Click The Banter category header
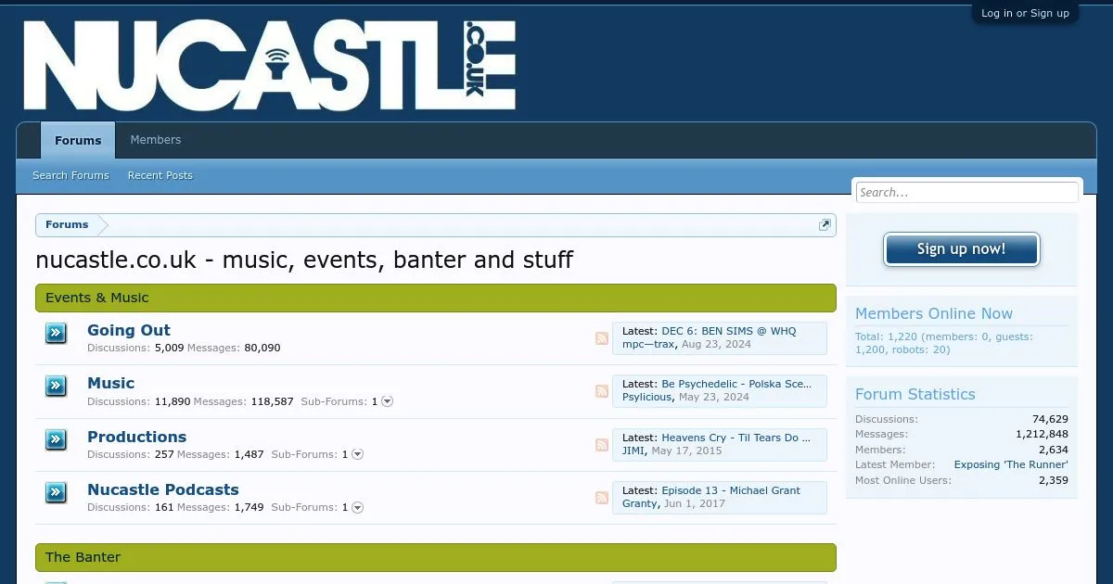Viewport: 1113px width, 584px height. pos(436,557)
